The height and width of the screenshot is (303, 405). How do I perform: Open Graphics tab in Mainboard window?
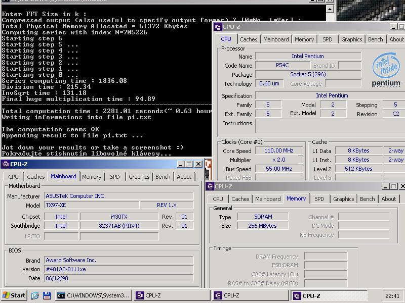point(139,177)
